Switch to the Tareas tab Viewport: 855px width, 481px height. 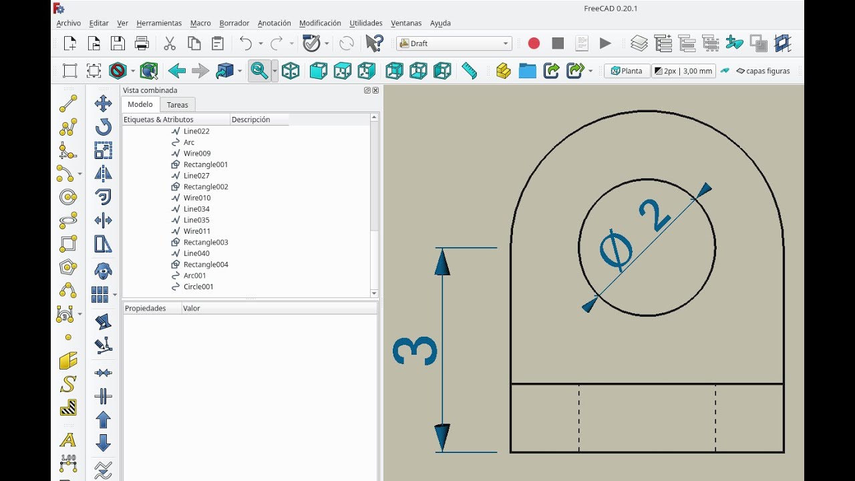178,105
